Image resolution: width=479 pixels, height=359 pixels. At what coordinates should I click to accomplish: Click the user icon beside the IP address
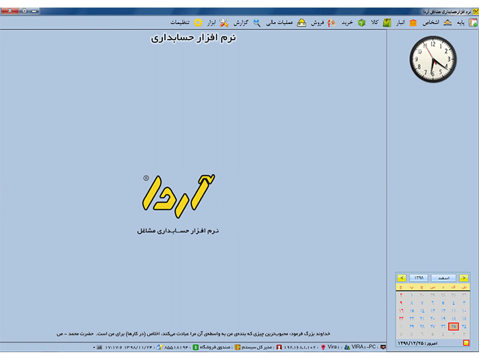pos(279,347)
